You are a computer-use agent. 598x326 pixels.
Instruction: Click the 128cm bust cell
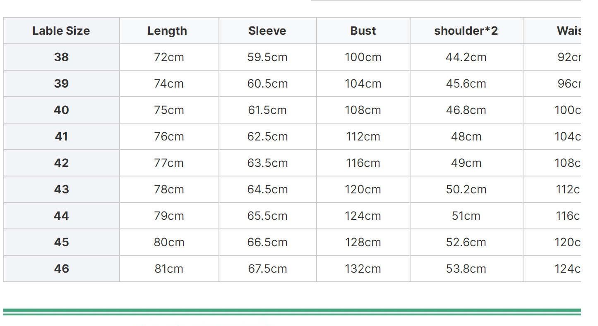363,242
